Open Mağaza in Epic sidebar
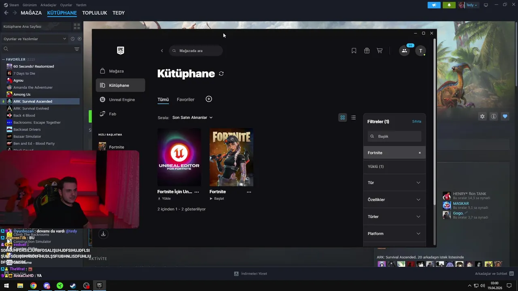Screen dimensions: 518x291 (120, 71)
